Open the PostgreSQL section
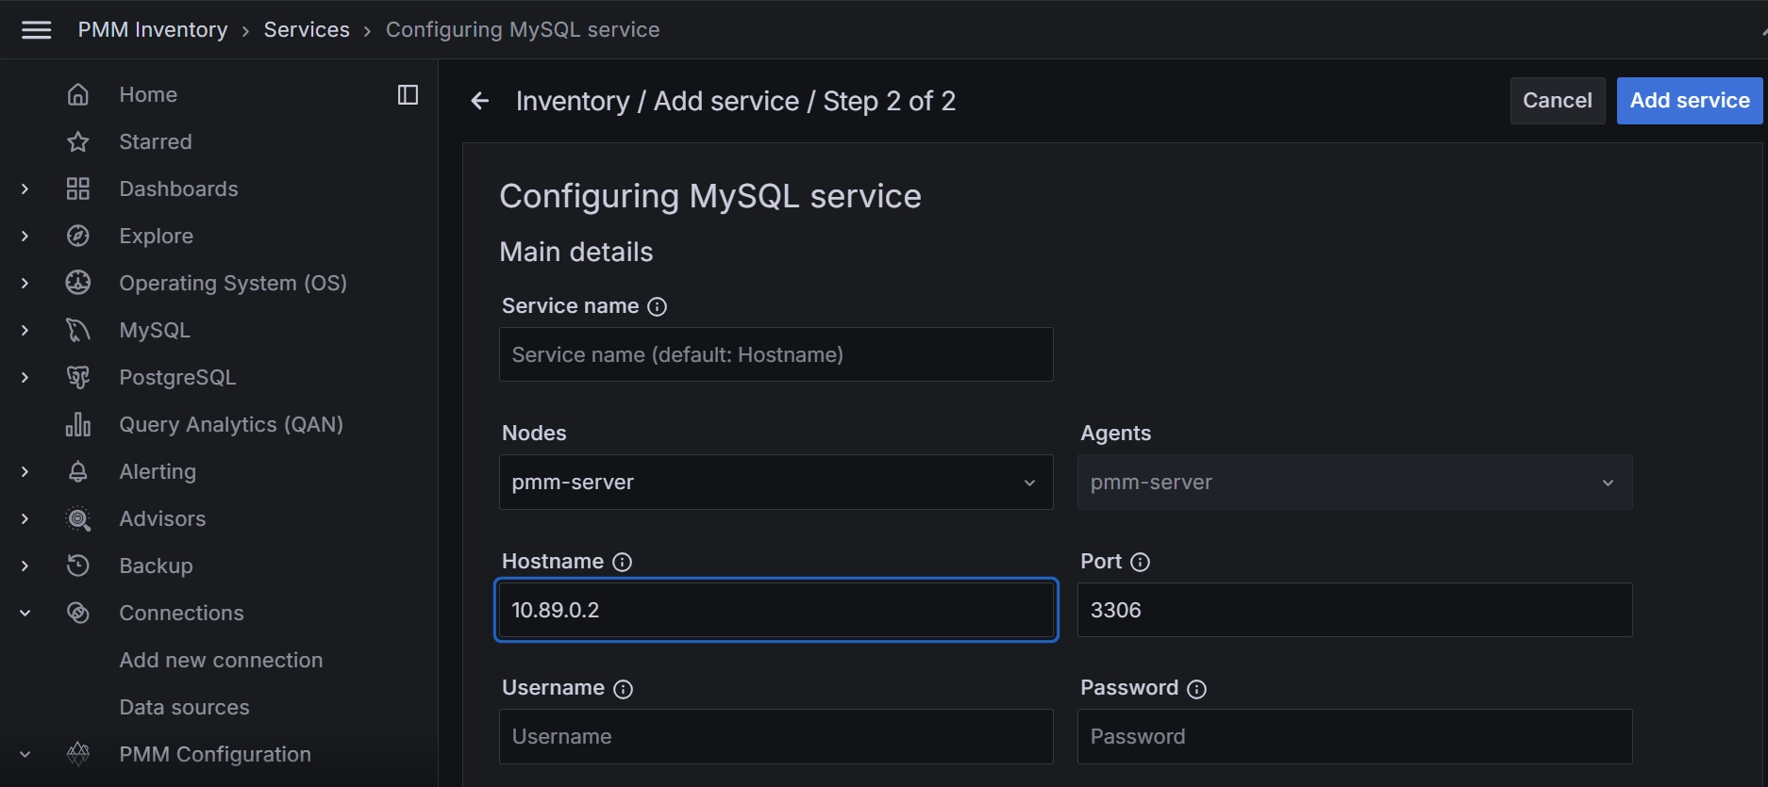Image resolution: width=1768 pixels, height=787 pixels. point(177,377)
